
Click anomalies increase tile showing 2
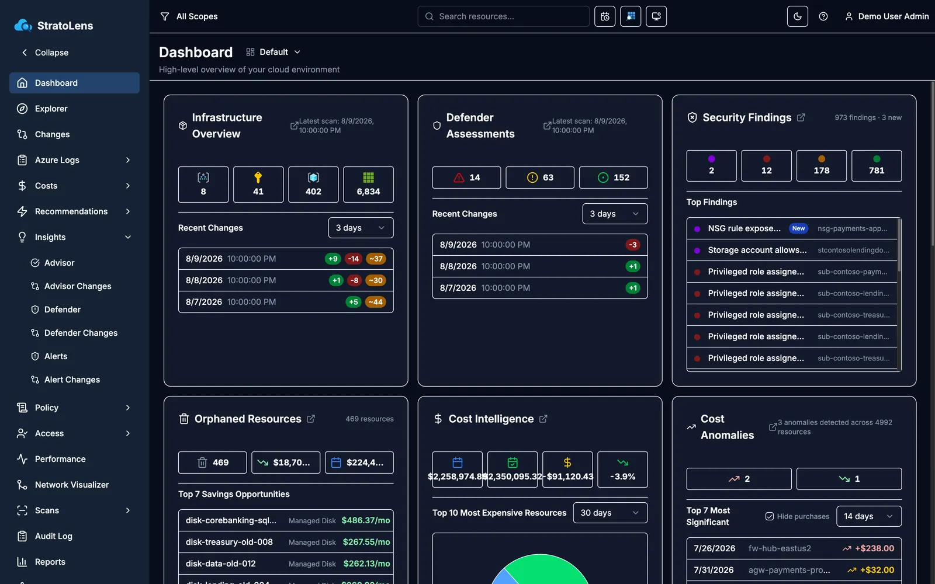click(x=739, y=479)
